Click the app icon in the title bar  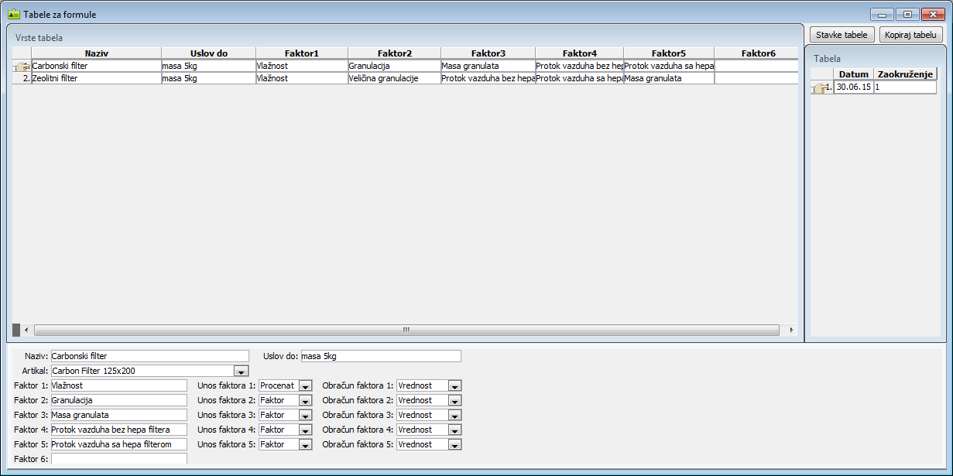click(x=14, y=14)
